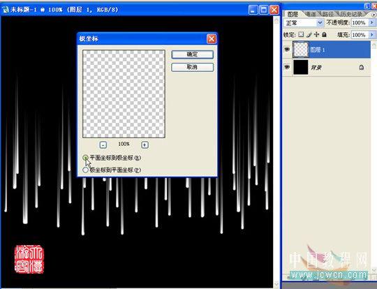Click the lock icon on 背景 layer
This screenshot has height=289, width=377.
(x=361, y=68)
